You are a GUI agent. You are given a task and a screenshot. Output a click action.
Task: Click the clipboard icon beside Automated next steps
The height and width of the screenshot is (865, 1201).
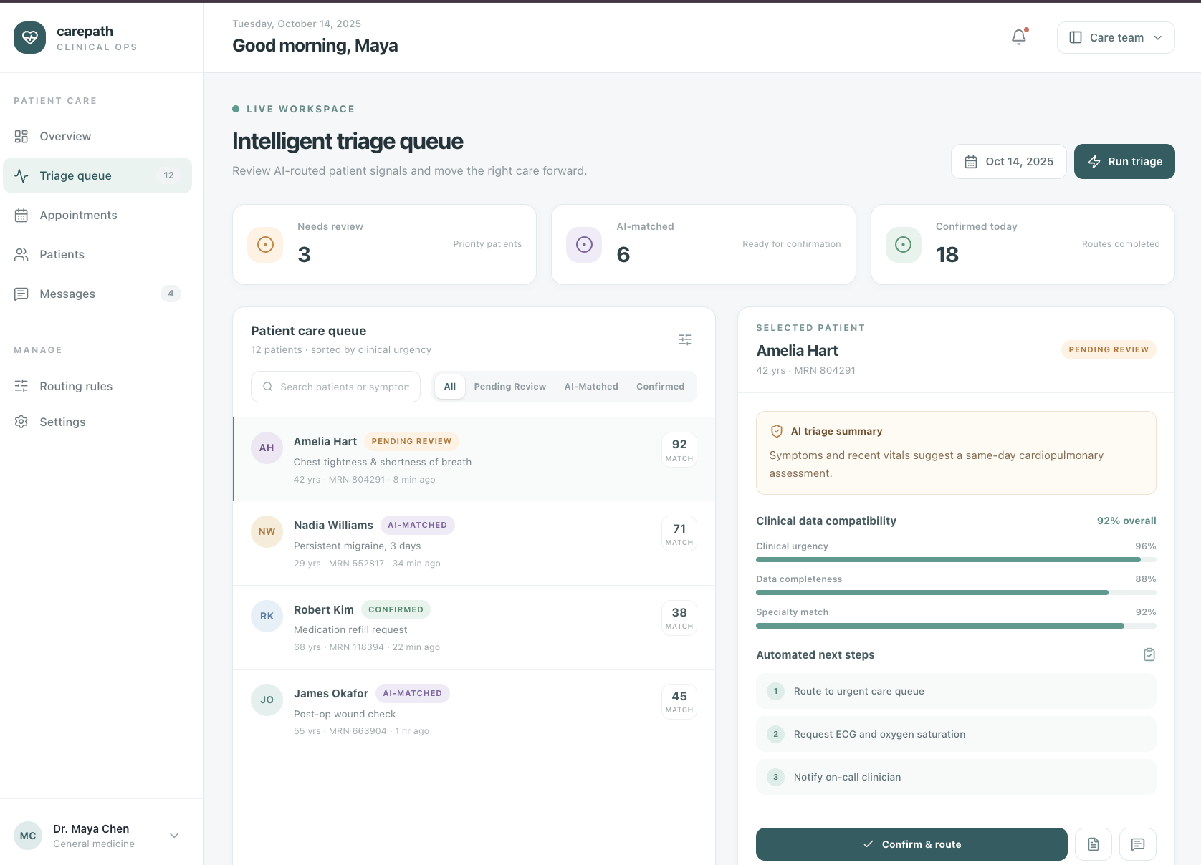(1149, 654)
